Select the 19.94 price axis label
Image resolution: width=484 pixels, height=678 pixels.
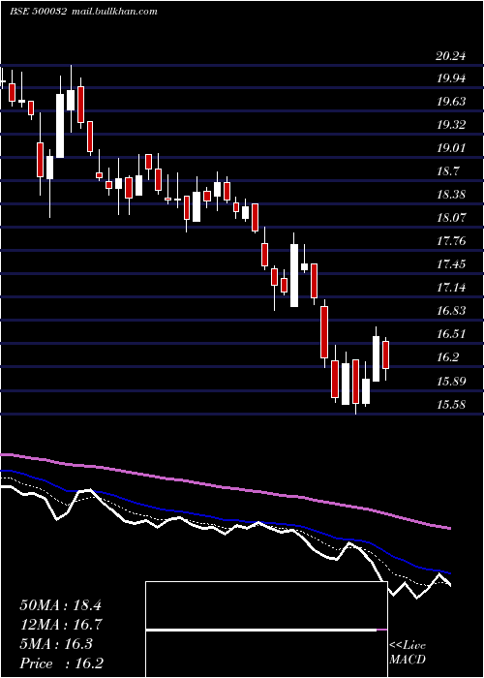[451, 78]
